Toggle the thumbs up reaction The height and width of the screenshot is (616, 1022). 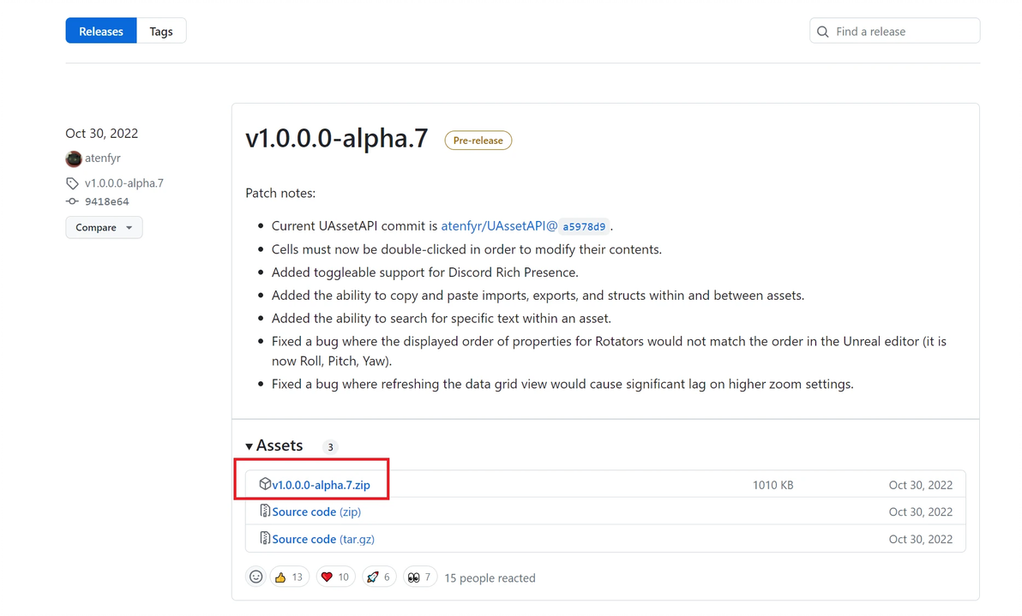click(x=289, y=577)
